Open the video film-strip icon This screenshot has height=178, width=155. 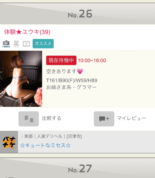[26, 44]
